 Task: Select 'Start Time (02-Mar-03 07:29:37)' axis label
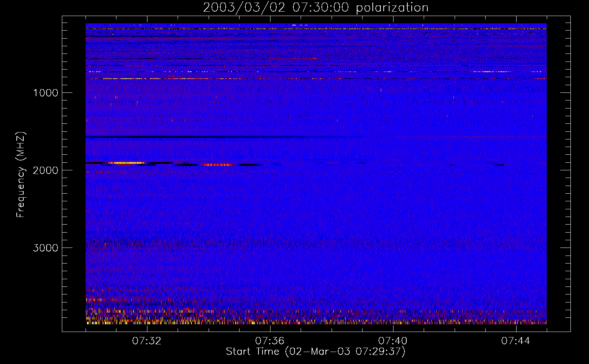[316, 352]
